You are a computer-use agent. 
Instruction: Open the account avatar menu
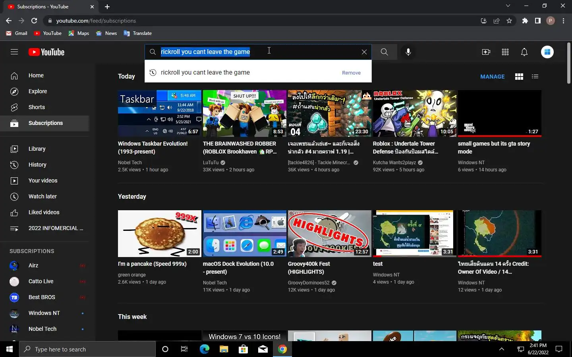click(547, 52)
